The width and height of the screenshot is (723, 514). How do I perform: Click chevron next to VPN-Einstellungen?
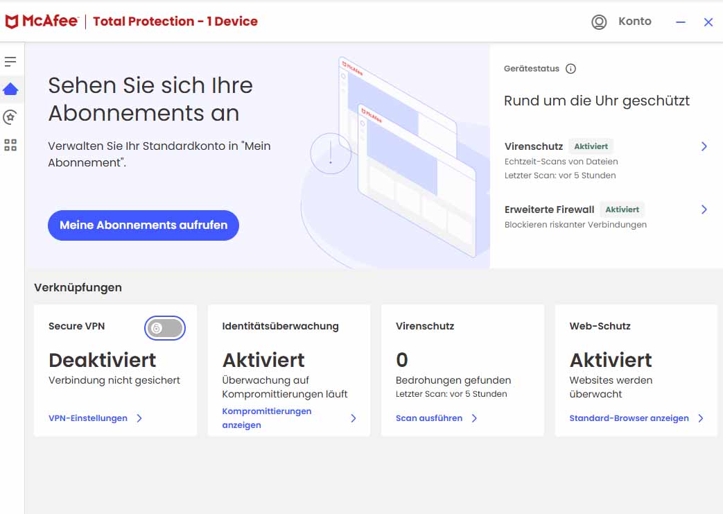[x=139, y=418]
